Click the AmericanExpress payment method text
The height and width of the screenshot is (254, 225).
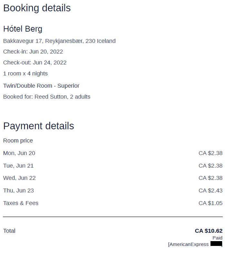point(188,244)
